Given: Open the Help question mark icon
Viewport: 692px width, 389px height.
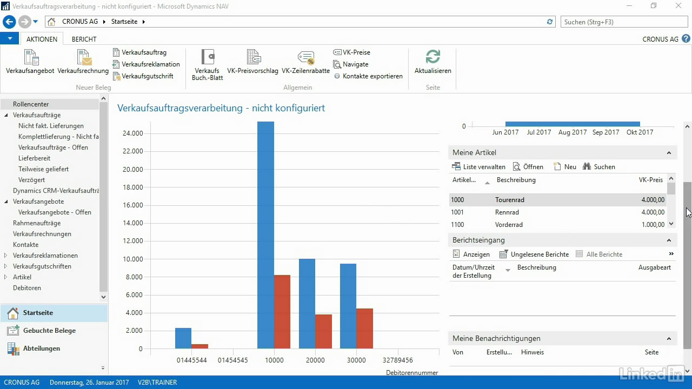Looking at the screenshot, I should click(686, 39).
